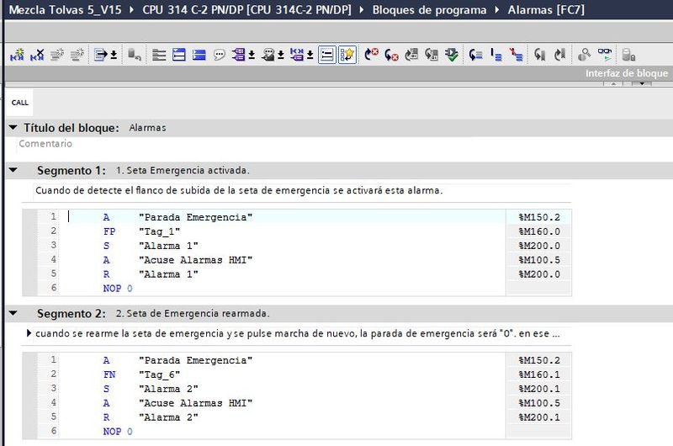
Task: Click the green checkmark syntax check icon
Action: [452, 55]
